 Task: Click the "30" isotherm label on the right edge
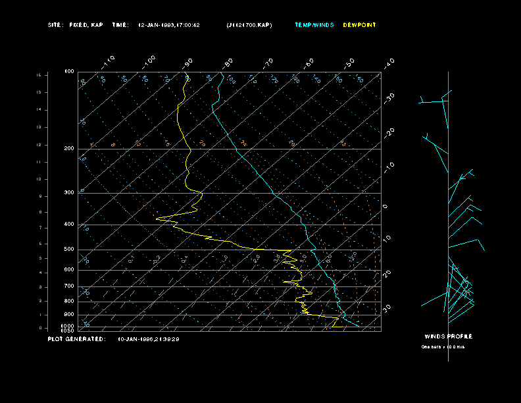pyautogui.click(x=387, y=308)
